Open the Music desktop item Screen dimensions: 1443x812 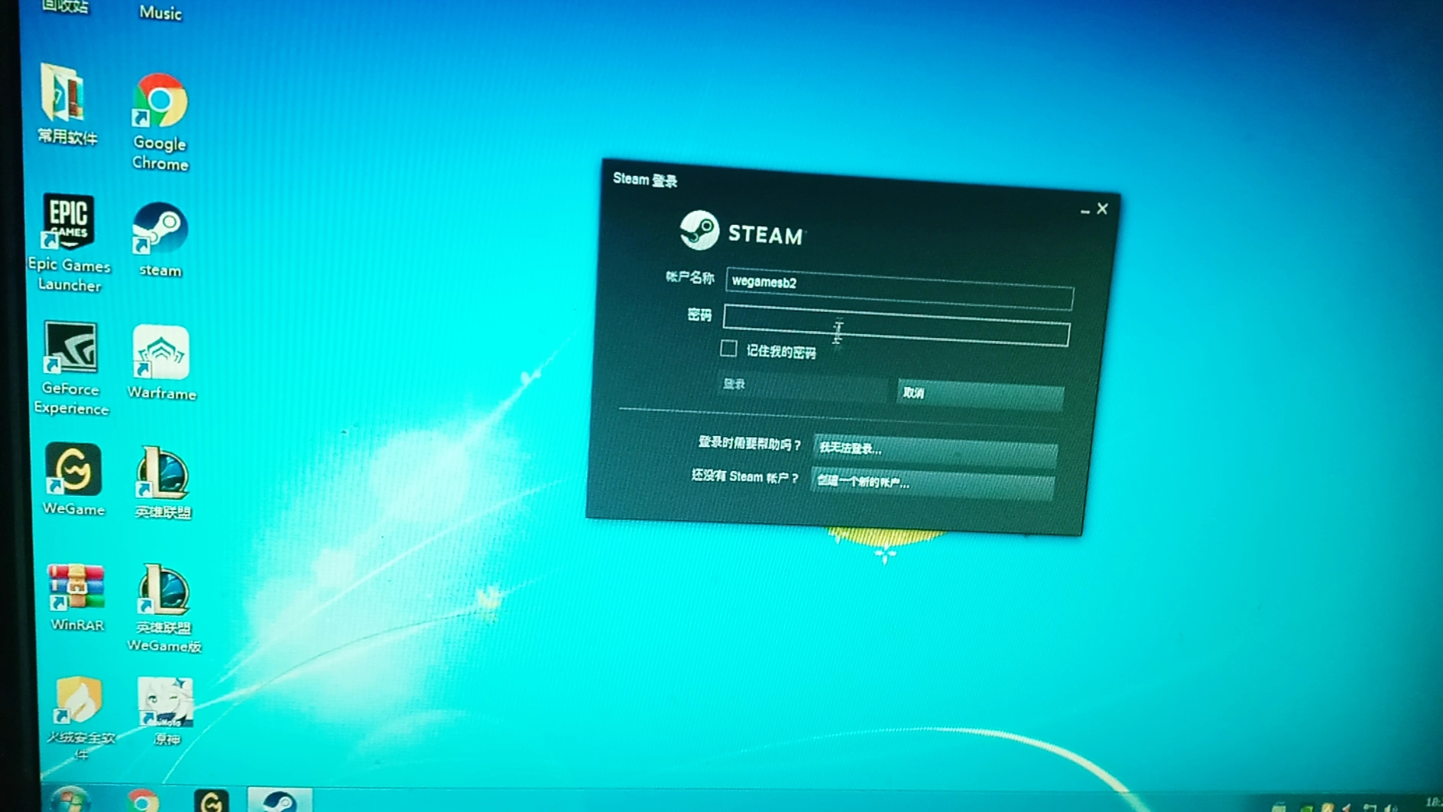point(161,11)
